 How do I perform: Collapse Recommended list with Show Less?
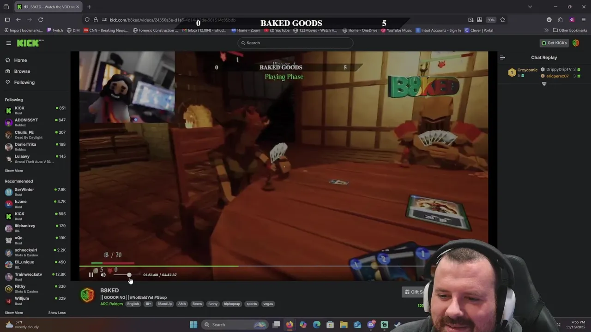(57, 313)
